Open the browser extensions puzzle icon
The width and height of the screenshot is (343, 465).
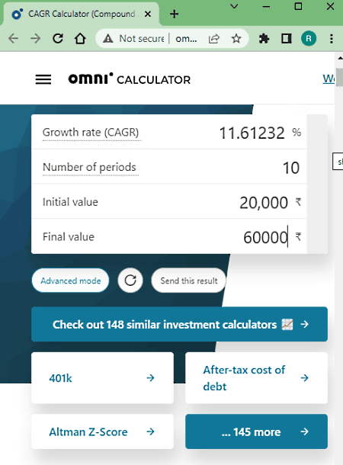[264, 39]
